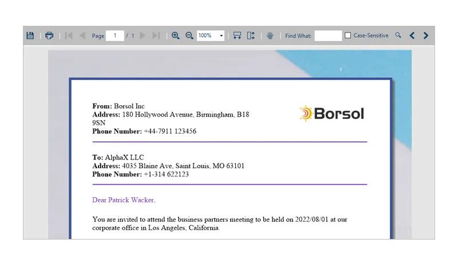The width and height of the screenshot is (458, 263).
Task: Fit page width icon
Action: [237, 35]
